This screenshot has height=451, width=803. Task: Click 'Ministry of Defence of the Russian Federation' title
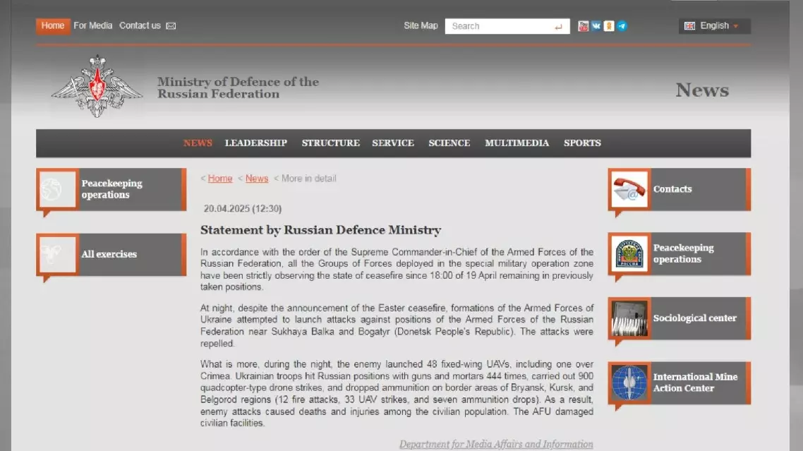[238, 88]
